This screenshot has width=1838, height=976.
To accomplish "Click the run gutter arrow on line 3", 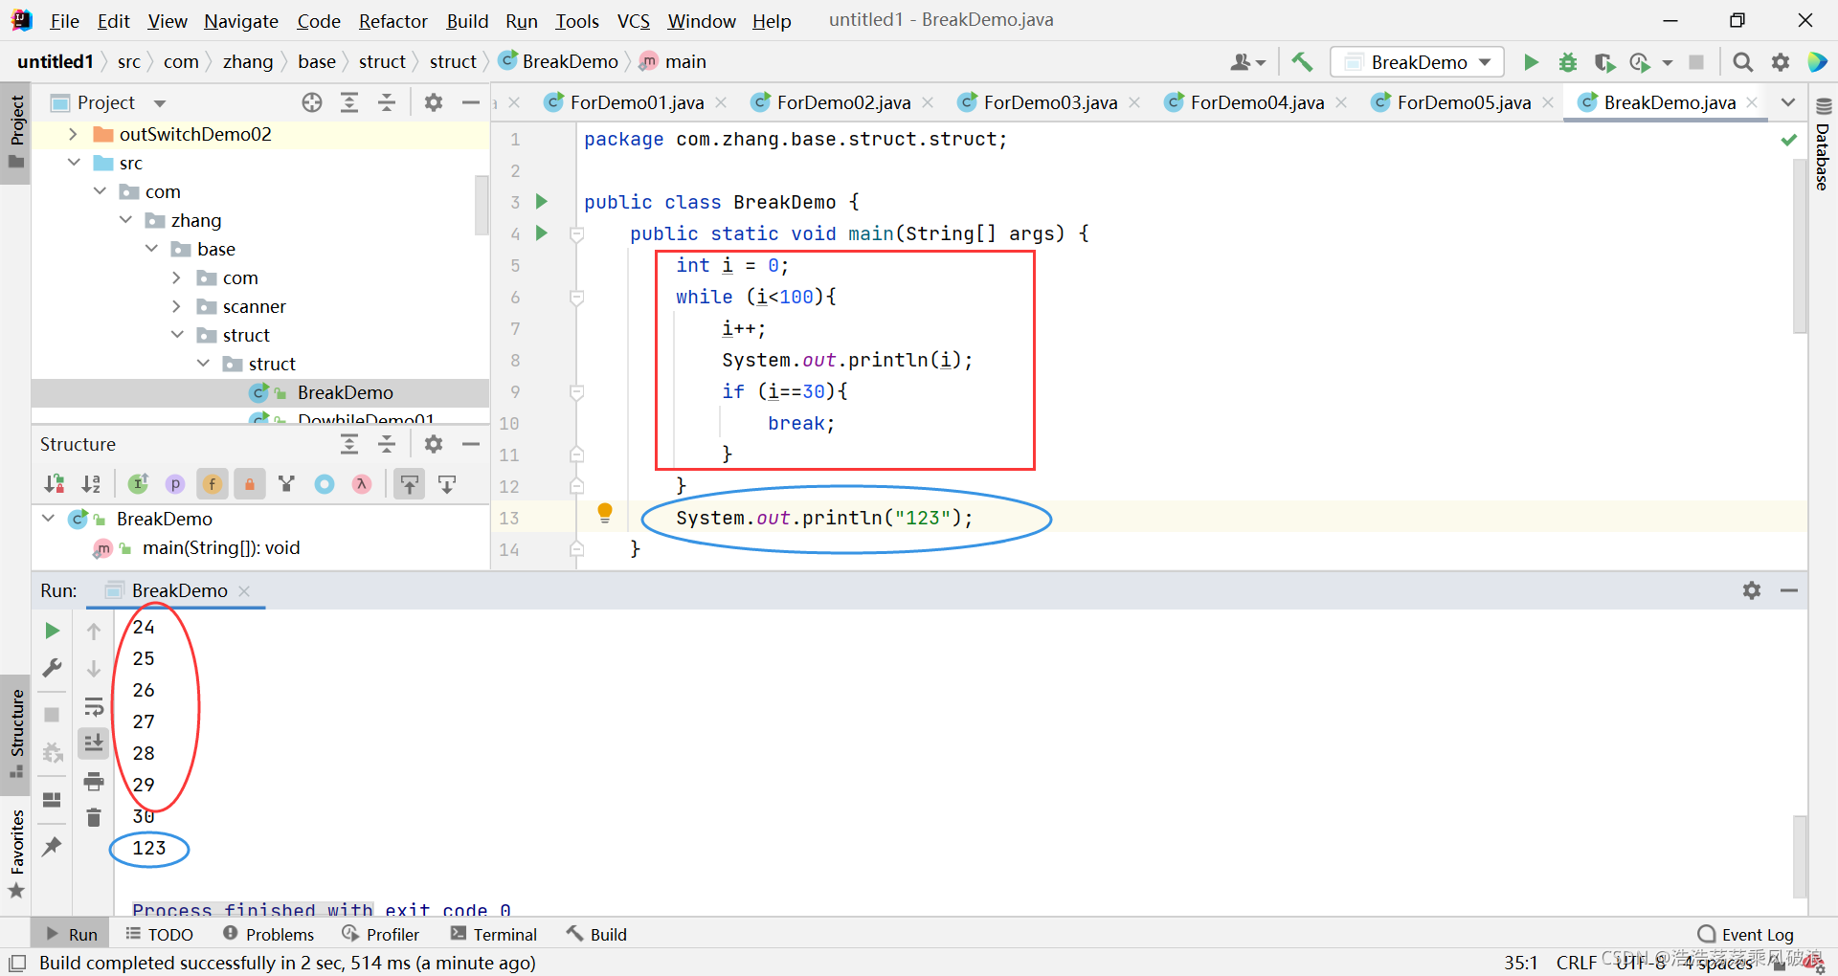I will pos(541,201).
